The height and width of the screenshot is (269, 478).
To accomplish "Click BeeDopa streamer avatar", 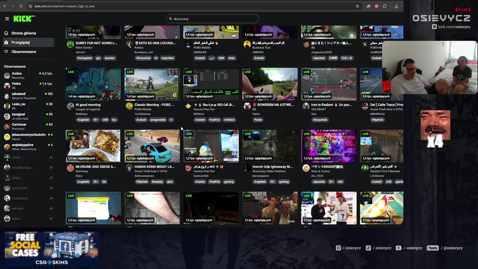I will (70, 106).
